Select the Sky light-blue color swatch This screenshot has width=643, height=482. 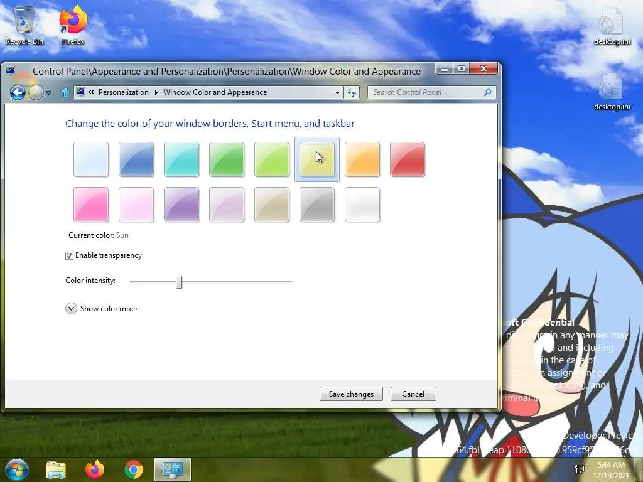(91, 159)
